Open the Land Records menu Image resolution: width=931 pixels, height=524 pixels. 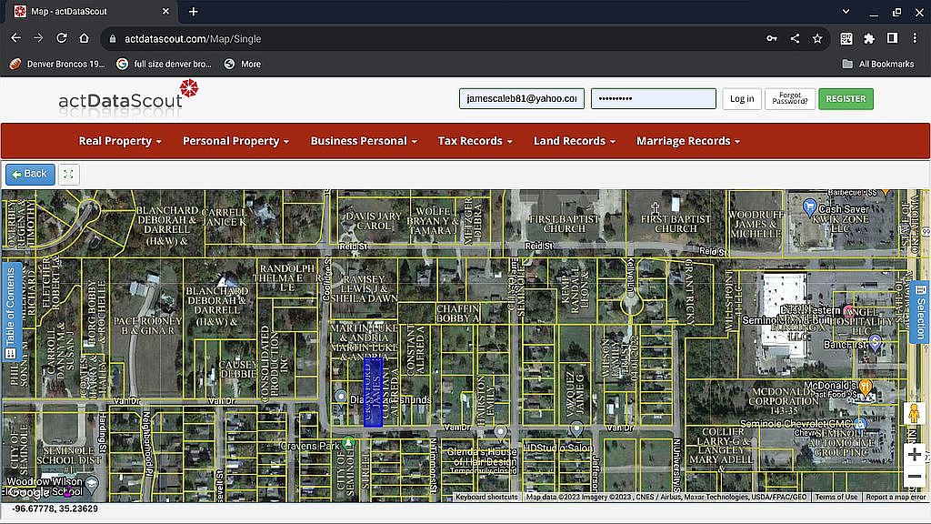pyautogui.click(x=575, y=141)
